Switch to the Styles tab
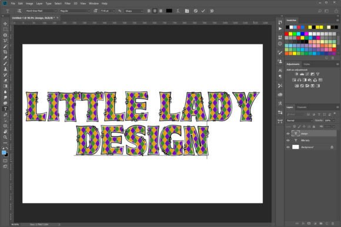The image size is (341, 227). pyautogui.click(x=307, y=65)
